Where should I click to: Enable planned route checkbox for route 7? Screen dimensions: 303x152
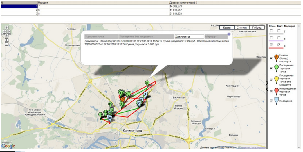pyautogui.click(x=271, y=31)
